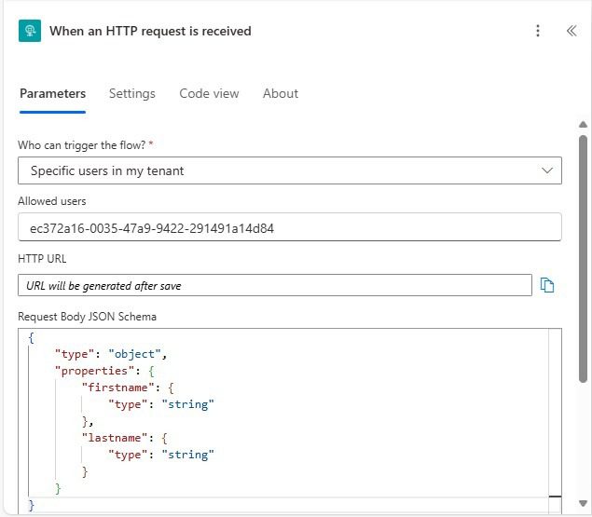Click the JSON editor's overview ruler

click(x=555, y=419)
